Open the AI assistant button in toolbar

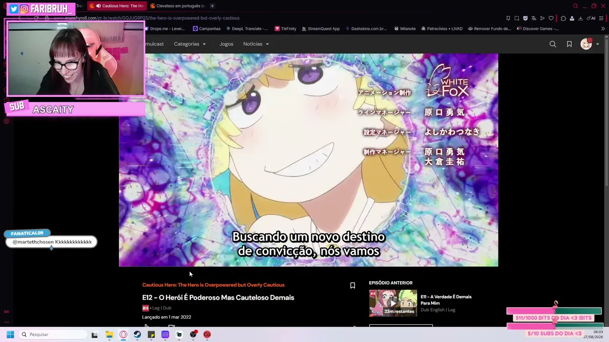point(591,18)
